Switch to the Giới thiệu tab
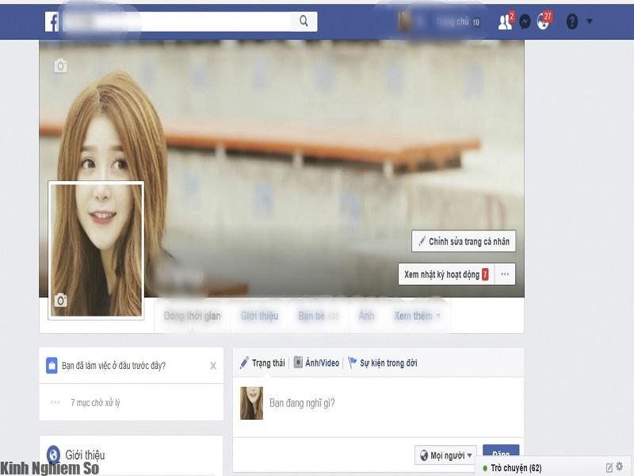The width and height of the screenshot is (634, 476). [260, 316]
